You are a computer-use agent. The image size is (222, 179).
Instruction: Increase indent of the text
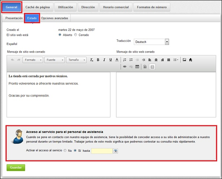pos(143,60)
